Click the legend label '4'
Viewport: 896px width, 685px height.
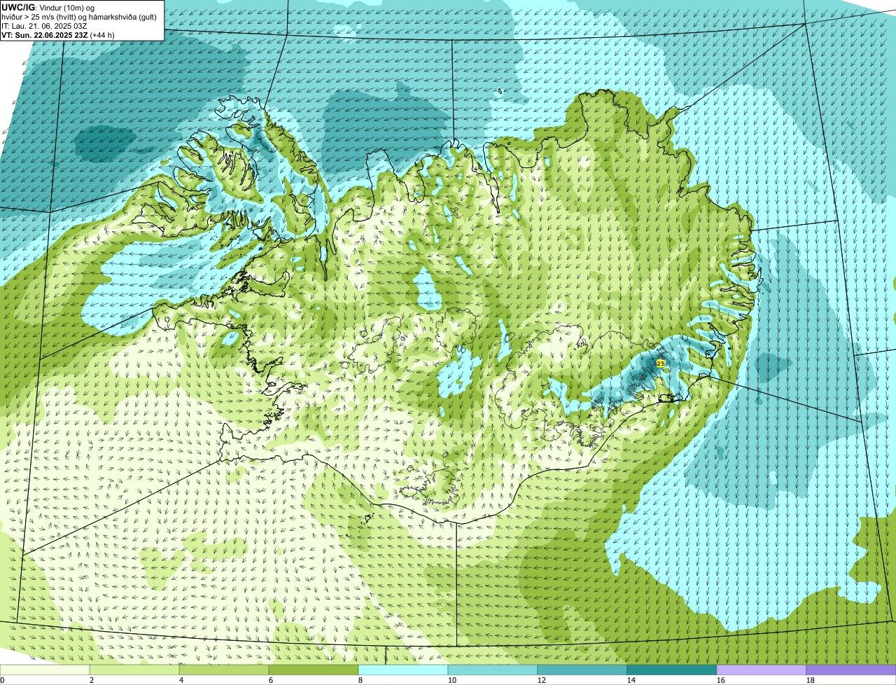tap(181, 680)
